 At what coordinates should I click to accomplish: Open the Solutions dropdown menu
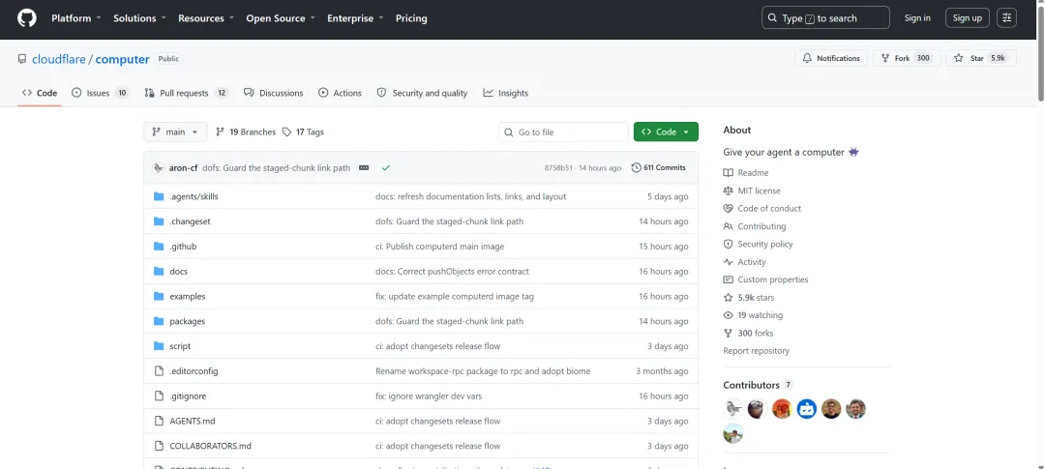click(139, 18)
